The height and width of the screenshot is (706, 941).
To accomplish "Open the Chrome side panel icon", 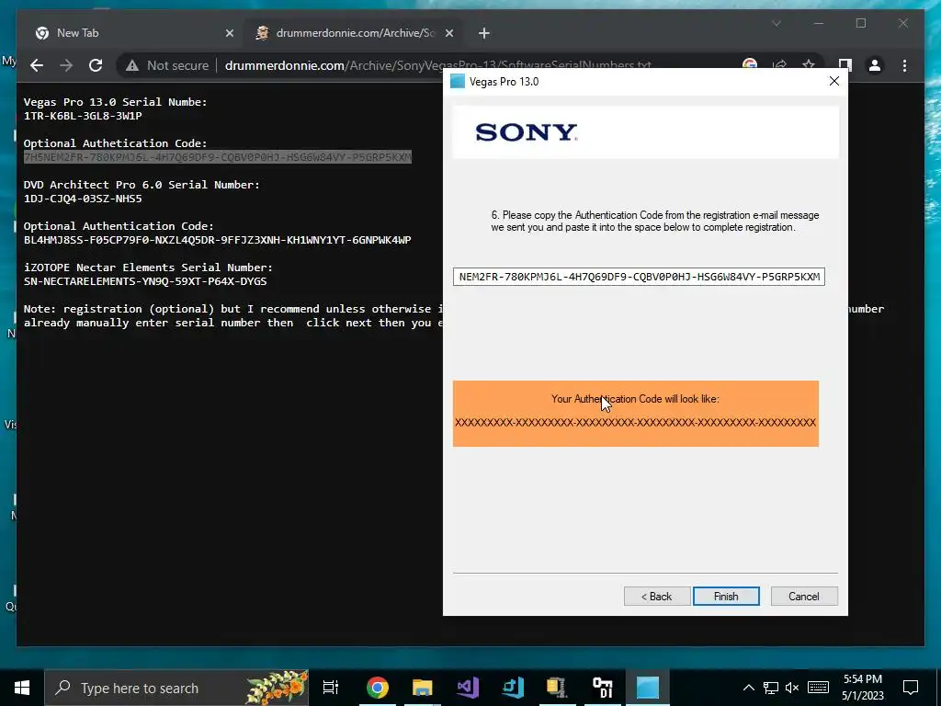I will click(x=845, y=65).
